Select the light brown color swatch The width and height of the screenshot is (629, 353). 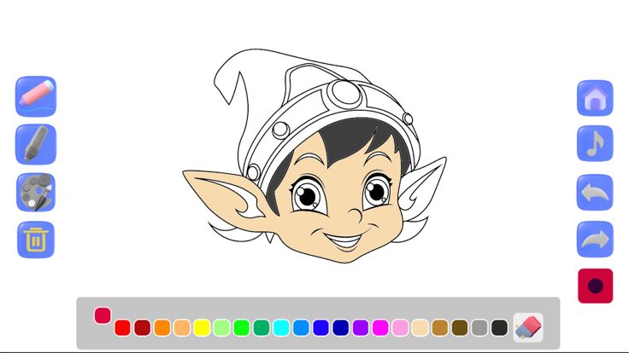[x=440, y=327]
